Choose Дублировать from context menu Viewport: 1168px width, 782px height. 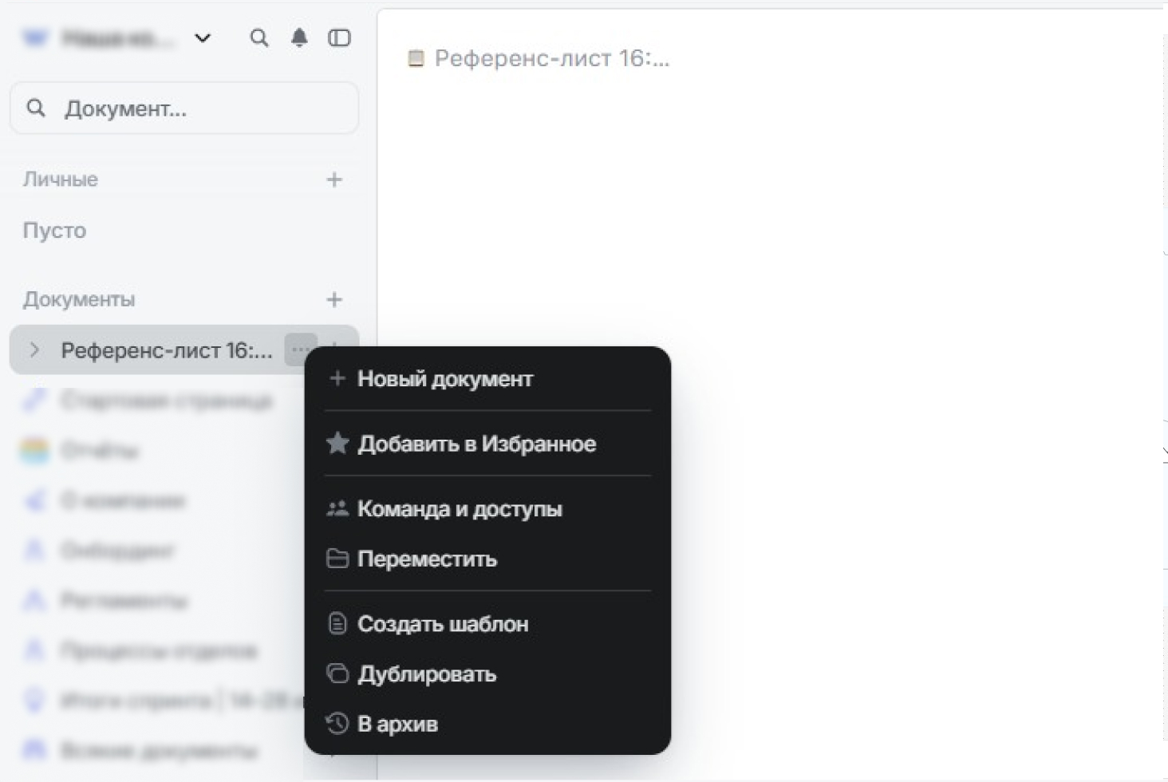point(487,674)
